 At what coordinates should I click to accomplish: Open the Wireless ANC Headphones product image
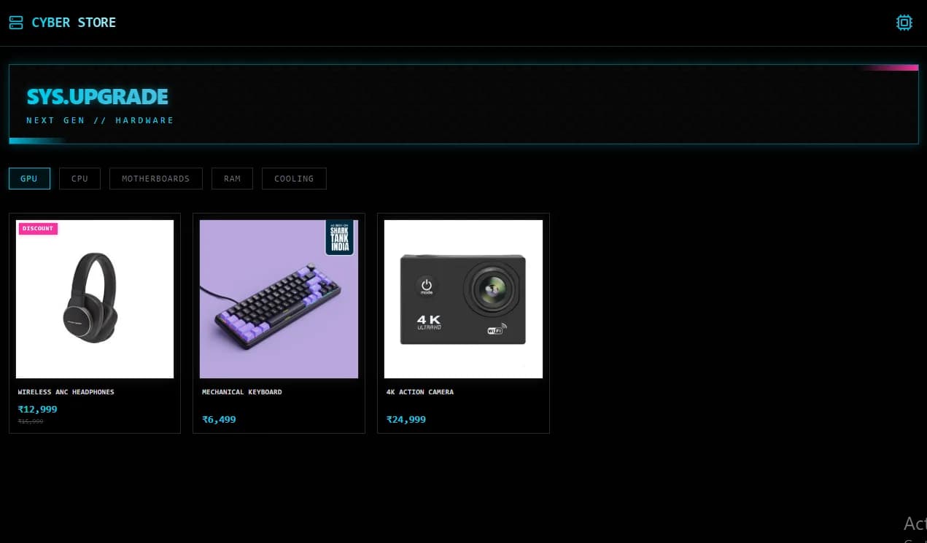95,299
